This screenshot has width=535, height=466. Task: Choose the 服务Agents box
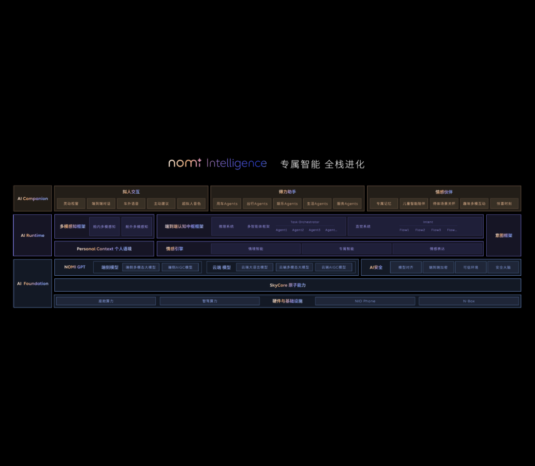pyautogui.click(x=347, y=204)
